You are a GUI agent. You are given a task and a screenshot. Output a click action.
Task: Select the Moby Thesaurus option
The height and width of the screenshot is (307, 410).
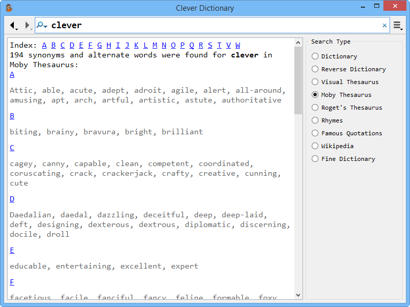341,95
